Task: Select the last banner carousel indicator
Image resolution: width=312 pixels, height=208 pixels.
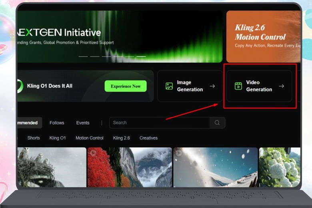Action: [x=141, y=56]
